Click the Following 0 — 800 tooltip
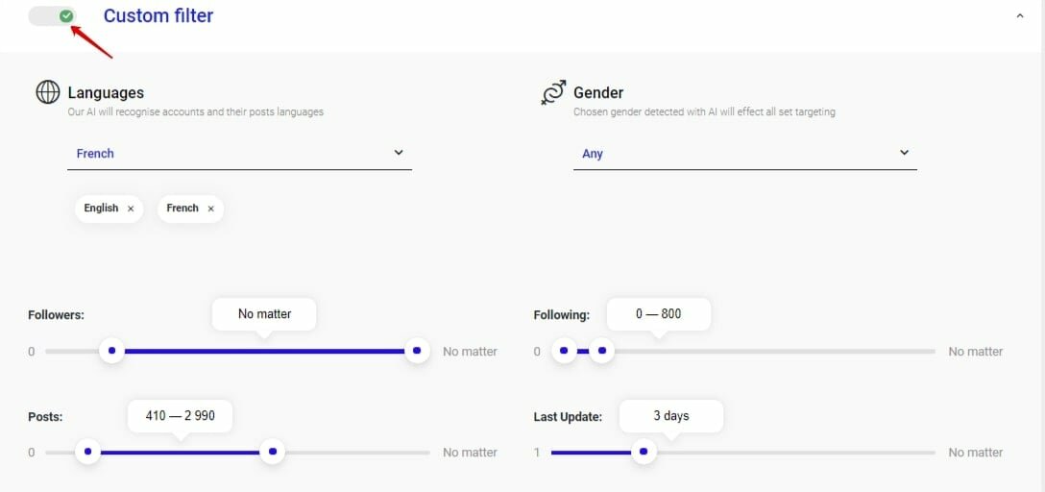The image size is (1045, 492). pyautogui.click(x=658, y=314)
